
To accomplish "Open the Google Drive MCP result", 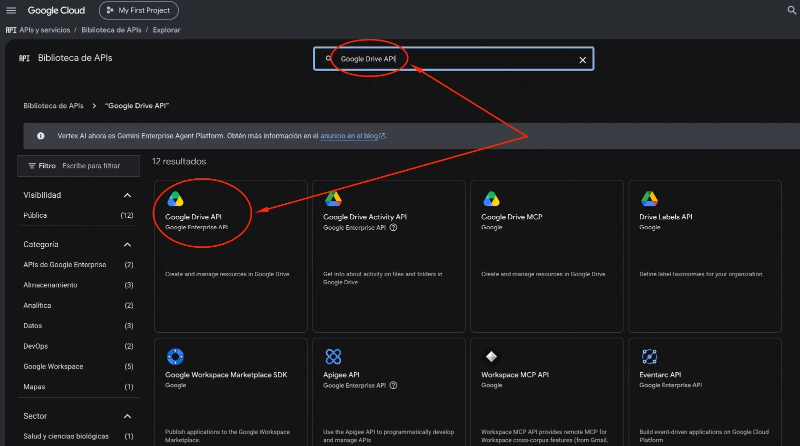I will [x=511, y=217].
